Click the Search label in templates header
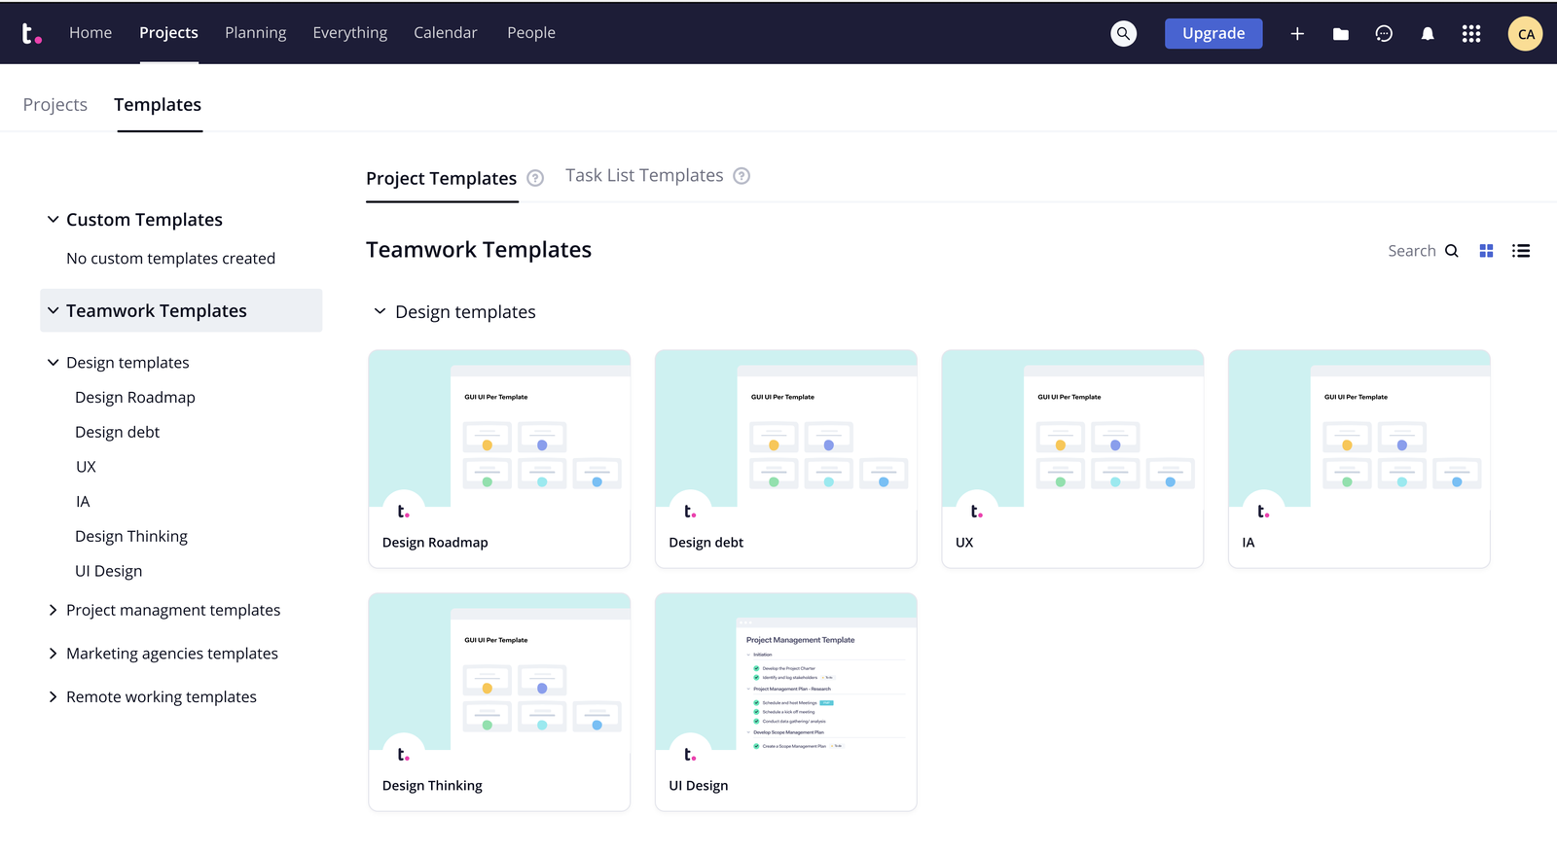This screenshot has width=1557, height=852. tap(1412, 251)
